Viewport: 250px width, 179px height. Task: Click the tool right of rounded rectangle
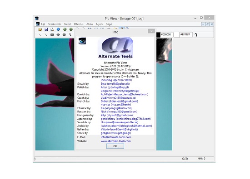pyautogui.click(x=70, y=34)
